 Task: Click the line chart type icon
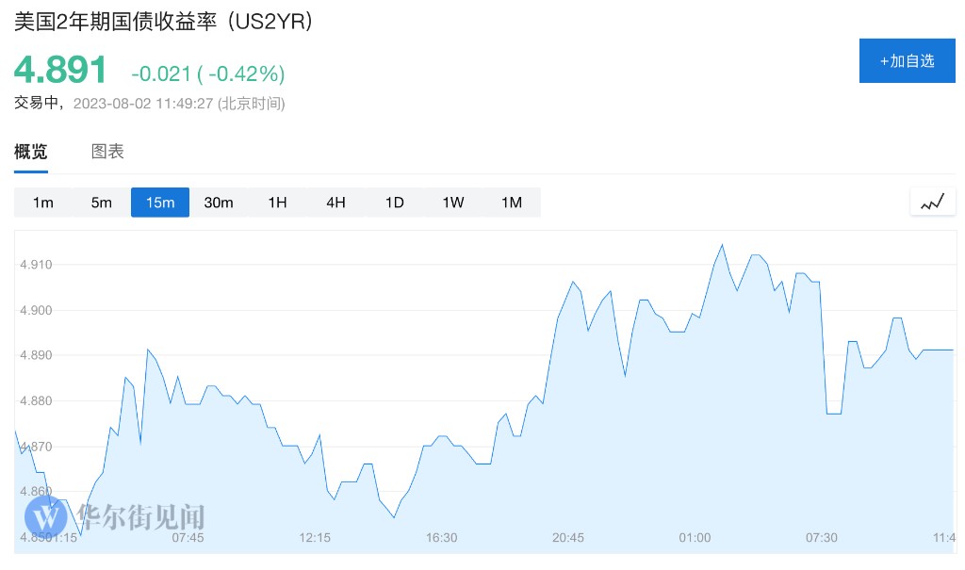(x=932, y=202)
